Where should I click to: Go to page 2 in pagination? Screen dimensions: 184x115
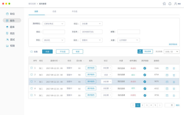coord(142,105)
